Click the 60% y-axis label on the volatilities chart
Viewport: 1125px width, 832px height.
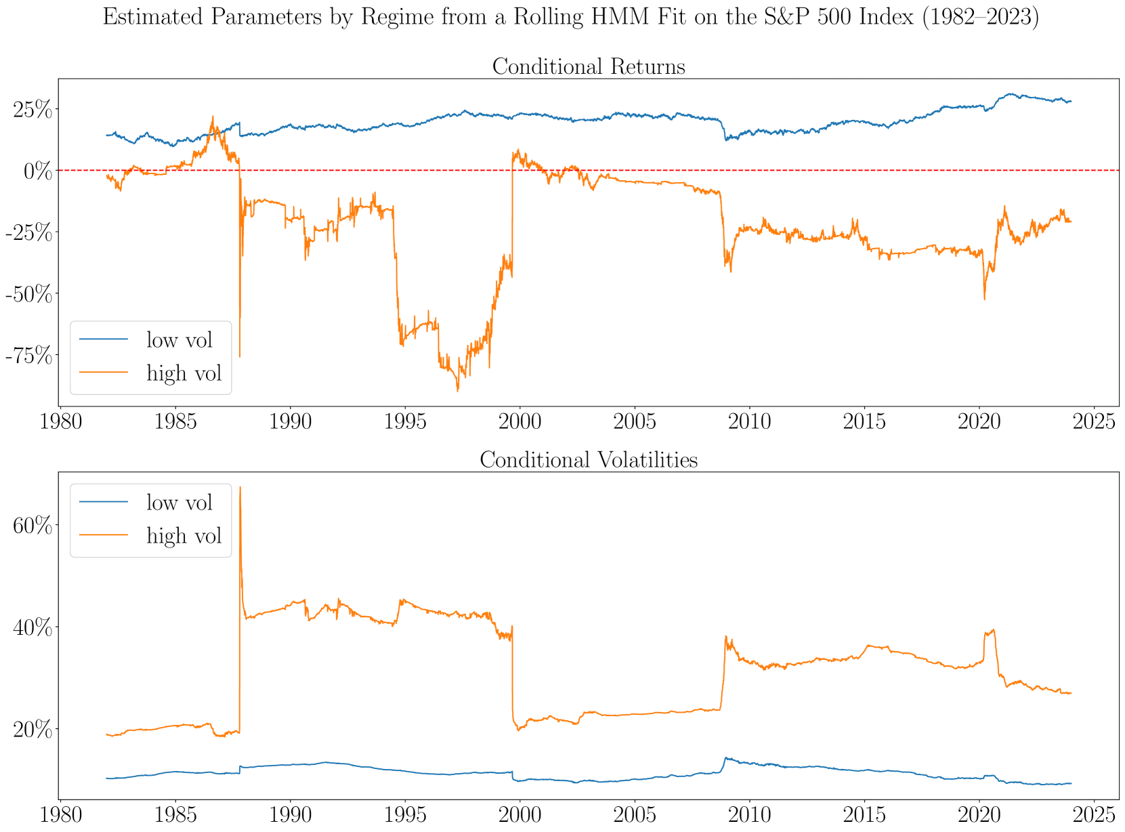pyautogui.click(x=33, y=526)
